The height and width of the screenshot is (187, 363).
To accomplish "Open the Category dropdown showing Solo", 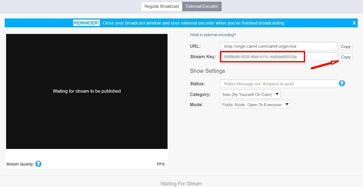I will (x=250, y=94).
